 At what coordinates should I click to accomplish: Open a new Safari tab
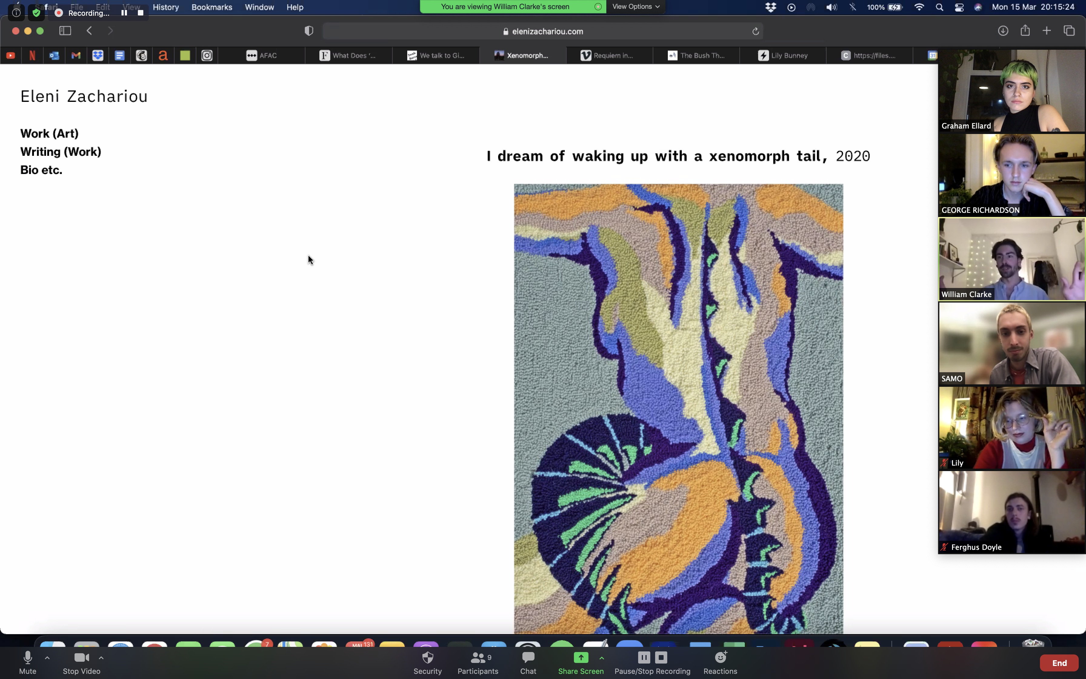point(1047,31)
